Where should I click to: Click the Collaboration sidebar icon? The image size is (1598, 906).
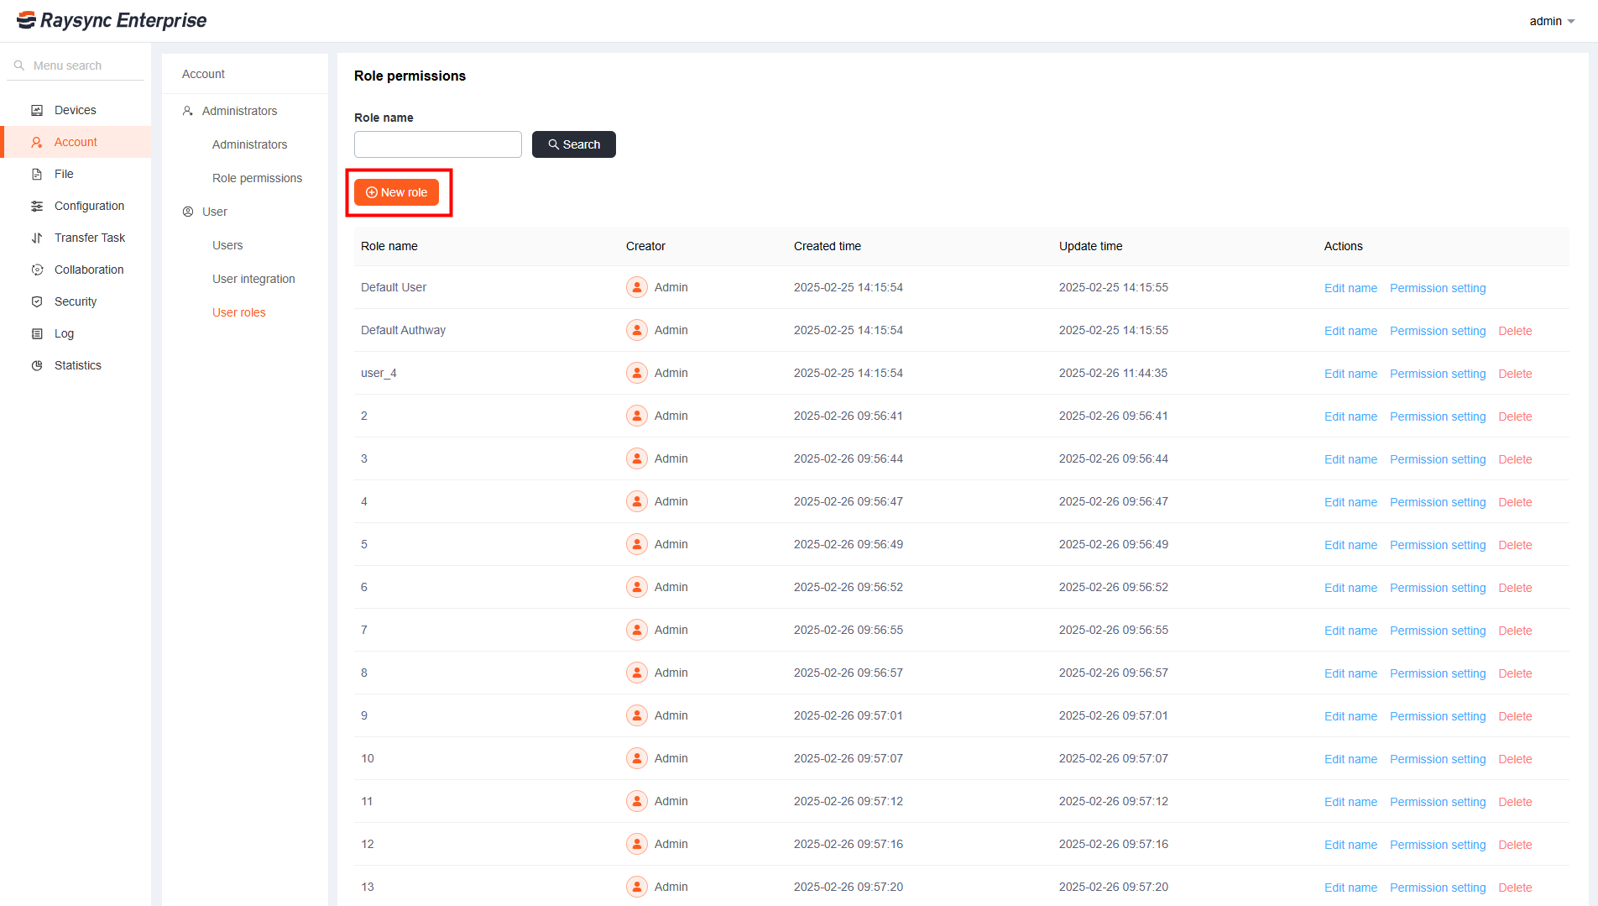pyautogui.click(x=37, y=270)
